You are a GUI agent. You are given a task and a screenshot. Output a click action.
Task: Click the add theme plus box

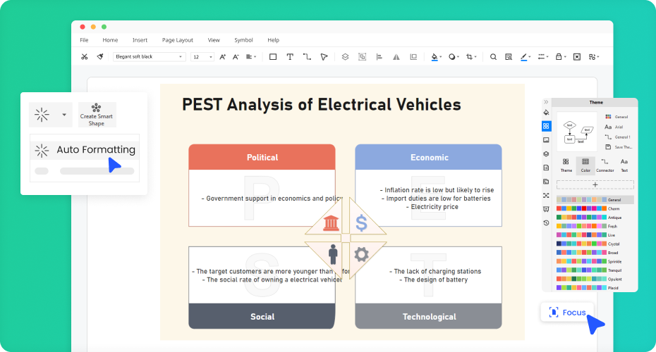coord(595,184)
